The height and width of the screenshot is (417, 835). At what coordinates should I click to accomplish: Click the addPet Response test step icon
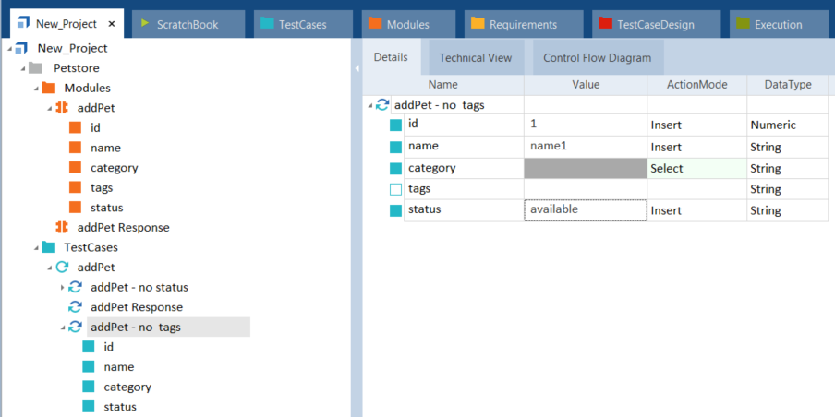click(76, 307)
